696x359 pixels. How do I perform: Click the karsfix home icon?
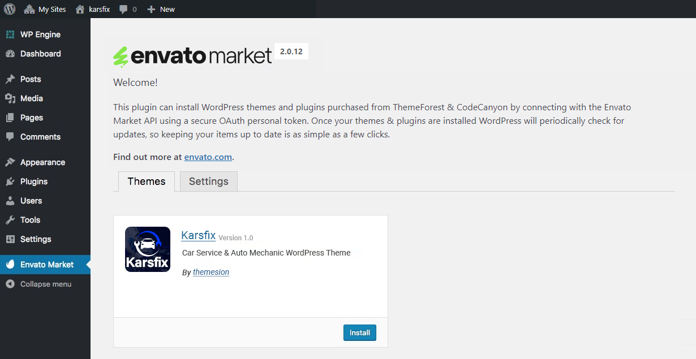click(80, 9)
